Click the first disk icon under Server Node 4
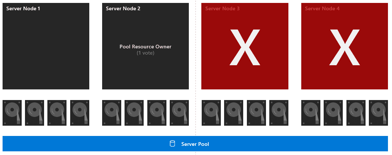This screenshot has height=155, width=392. (311, 113)
